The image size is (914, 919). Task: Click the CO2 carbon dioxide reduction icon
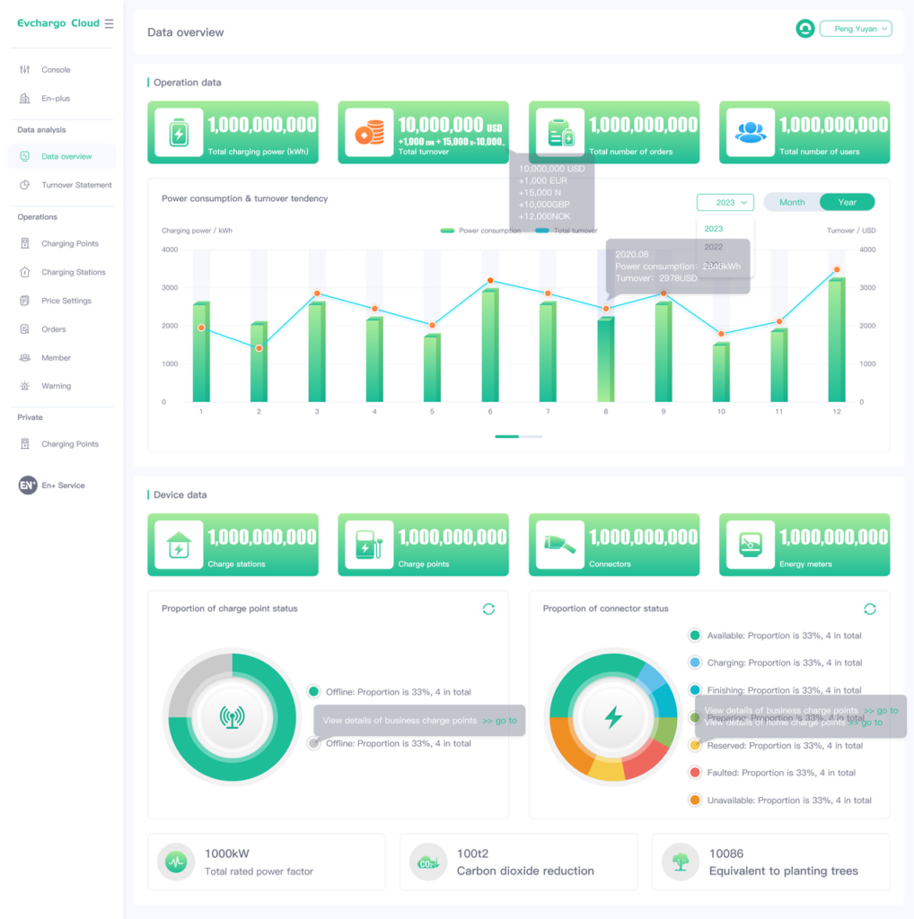(x=428, y=862)
